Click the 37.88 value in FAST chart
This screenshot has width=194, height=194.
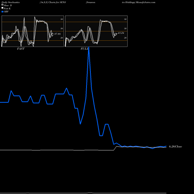click(57, 34)
